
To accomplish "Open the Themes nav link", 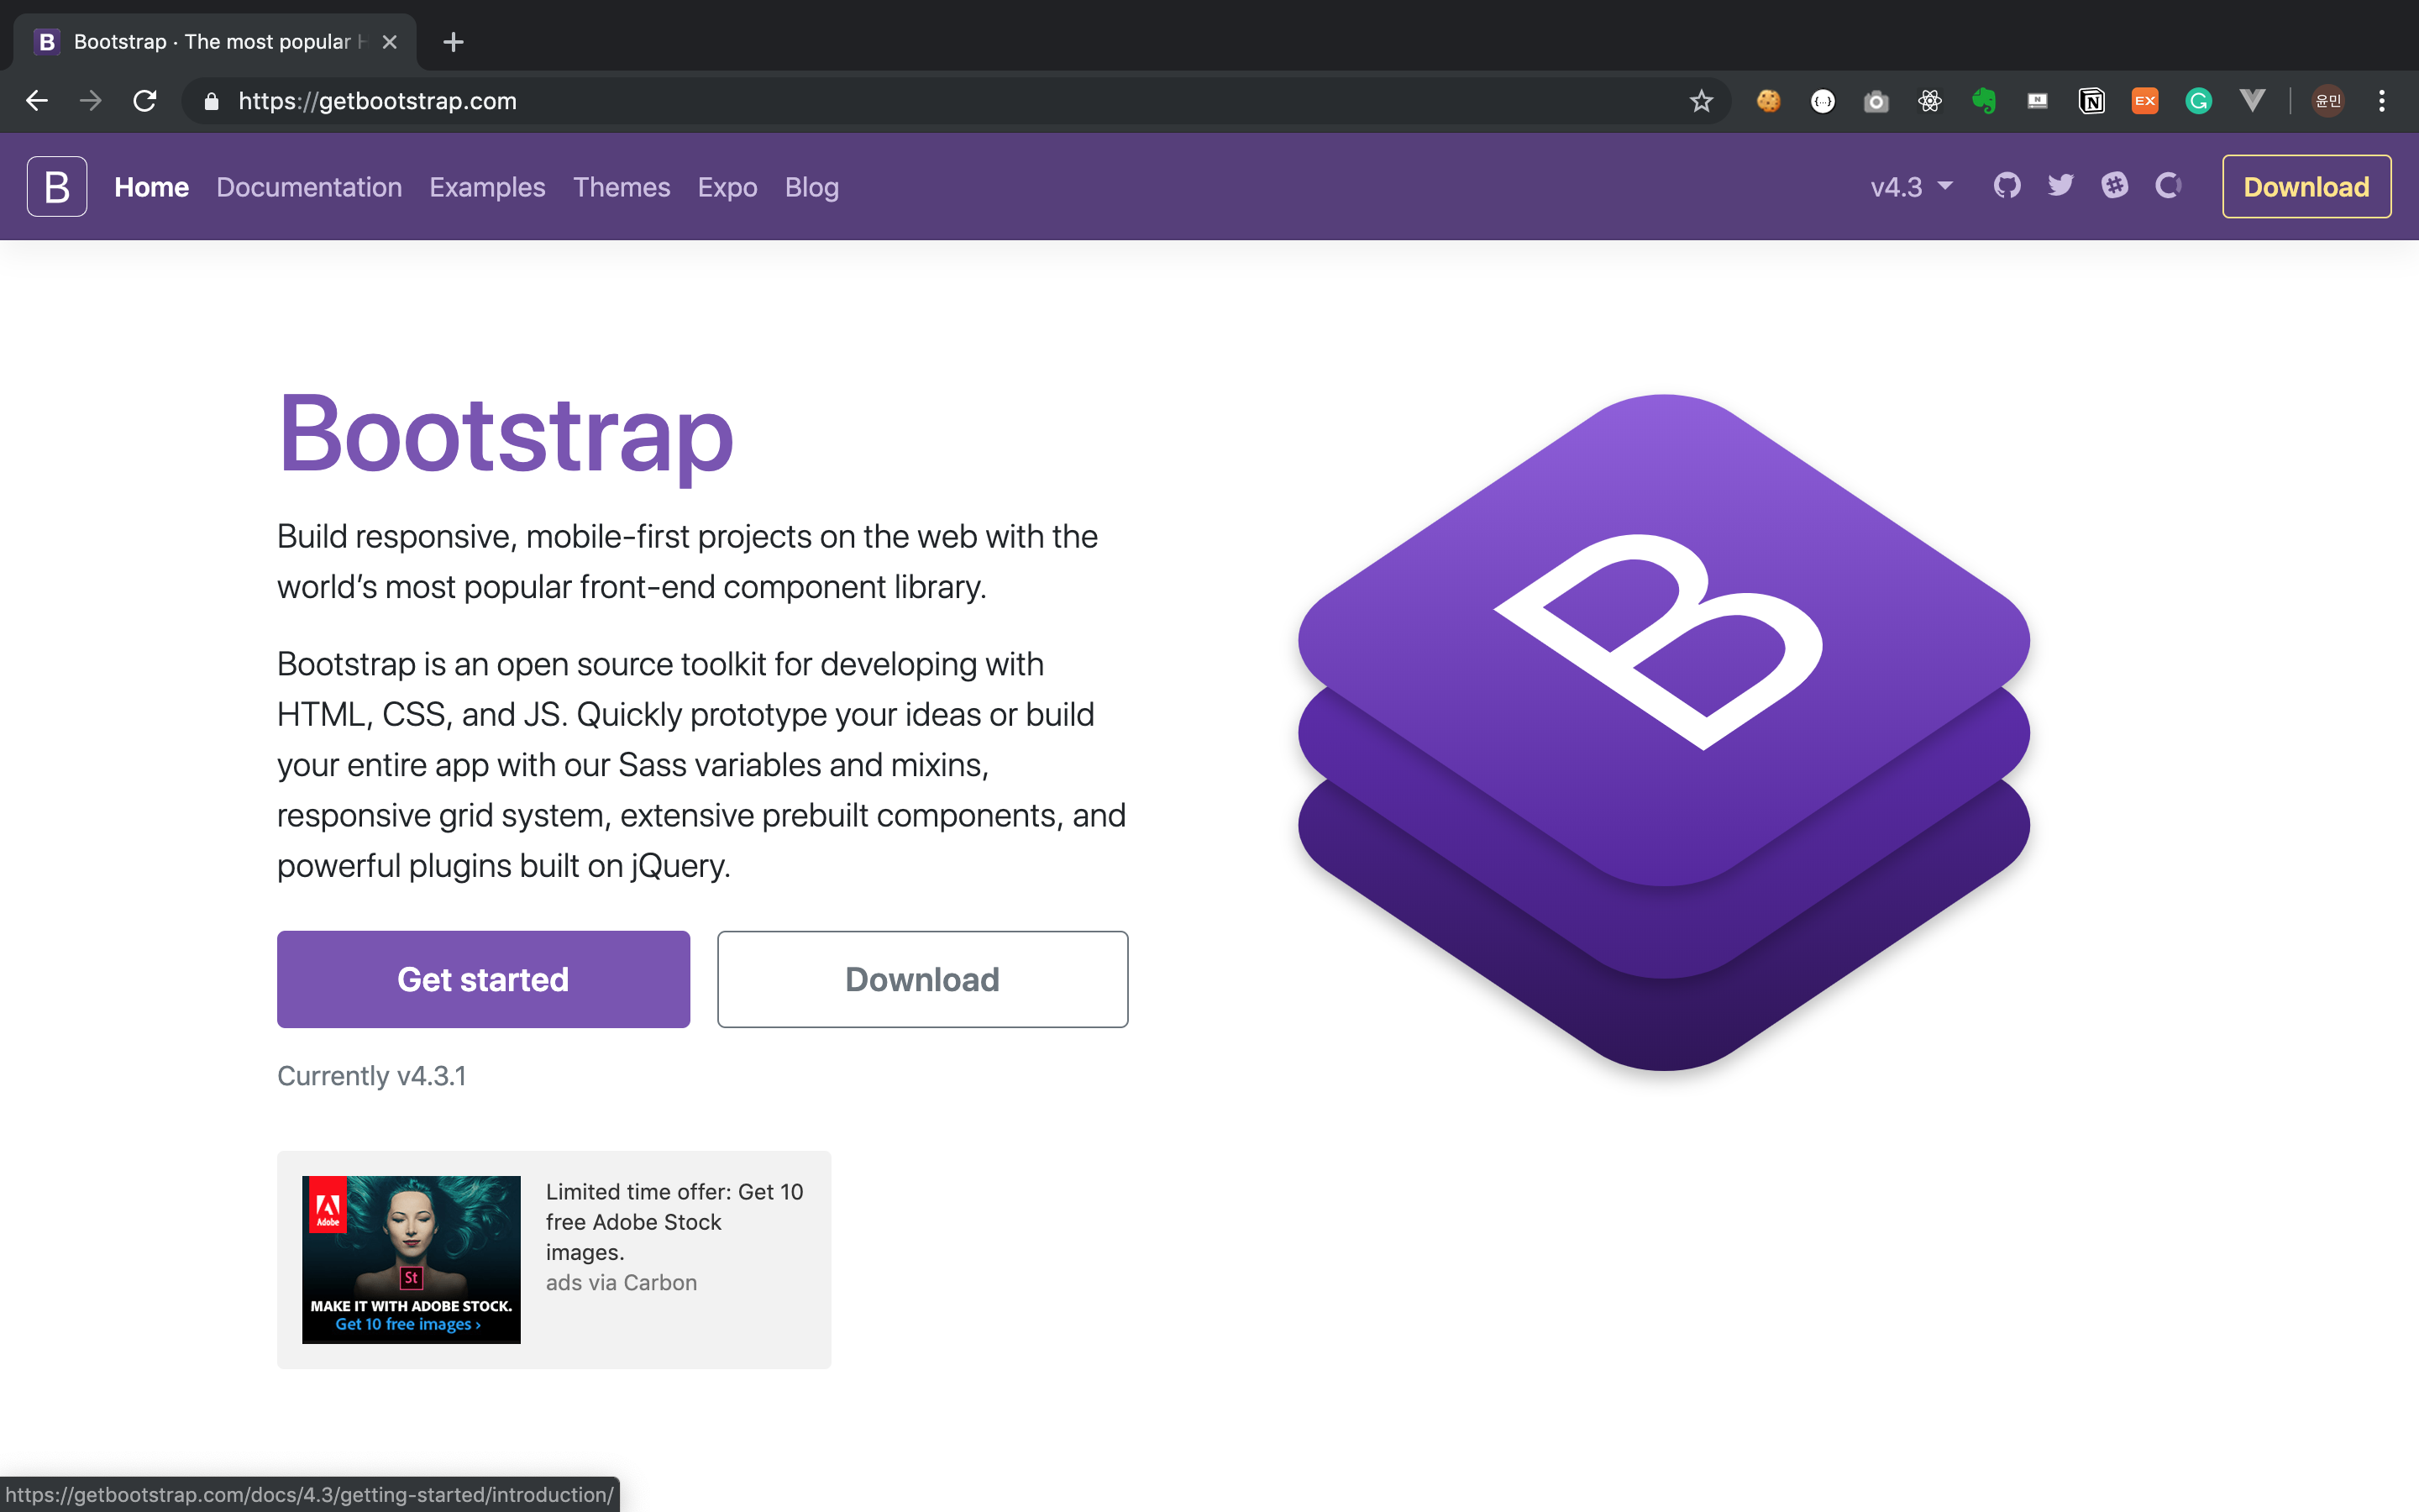I will tap(621, 187).
